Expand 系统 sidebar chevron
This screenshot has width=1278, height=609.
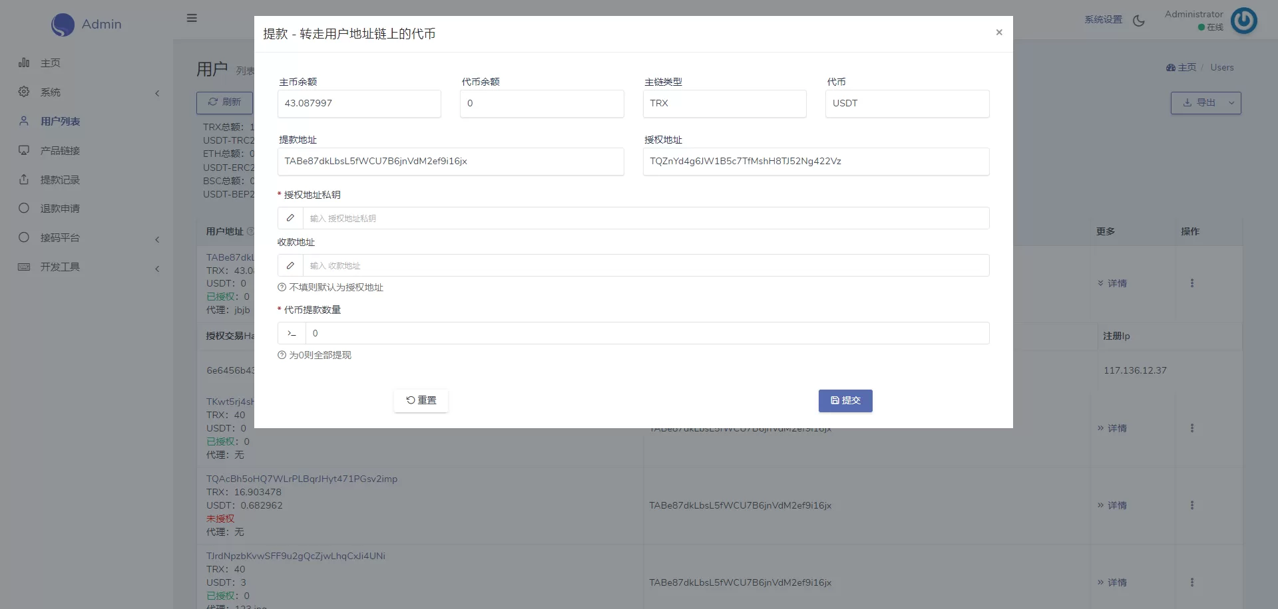coord(157,93)
